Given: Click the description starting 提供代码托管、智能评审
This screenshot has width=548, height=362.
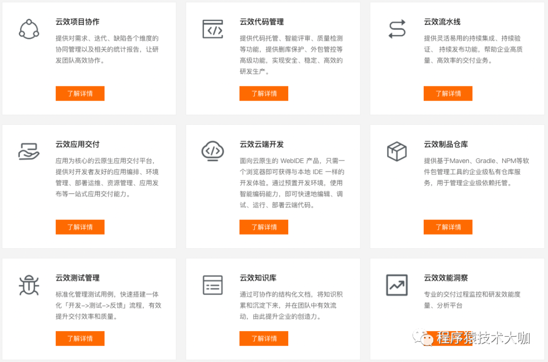Looking at the screenshot, I should (291, 55).
